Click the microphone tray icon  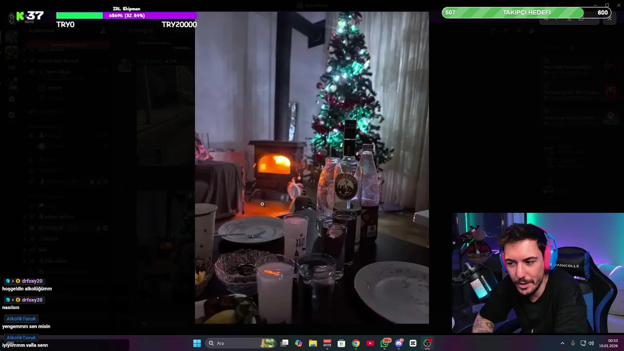[573, 343]
